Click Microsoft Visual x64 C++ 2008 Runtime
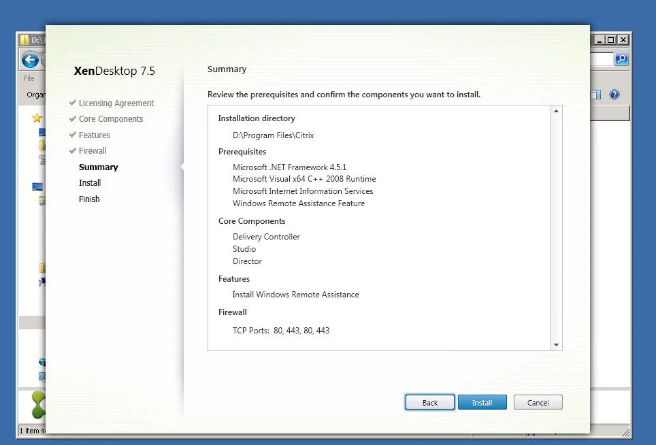The width and height of the screenshot is (656, 445). (304, 178)
